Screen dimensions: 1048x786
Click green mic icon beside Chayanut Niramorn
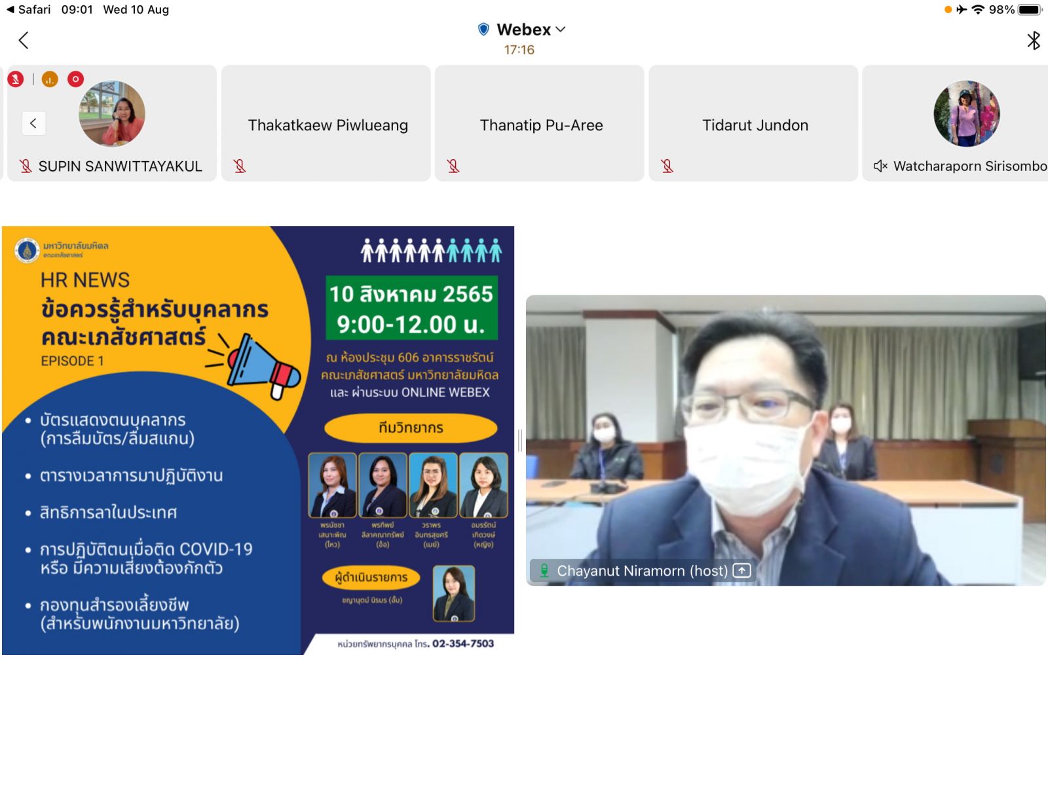click(x=544, y=571)
